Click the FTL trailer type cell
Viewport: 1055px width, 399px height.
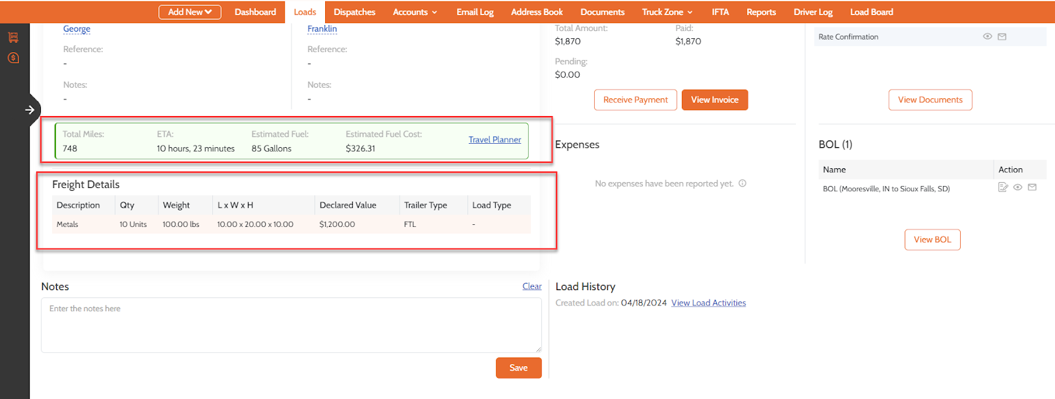click(x=410, y=224)
